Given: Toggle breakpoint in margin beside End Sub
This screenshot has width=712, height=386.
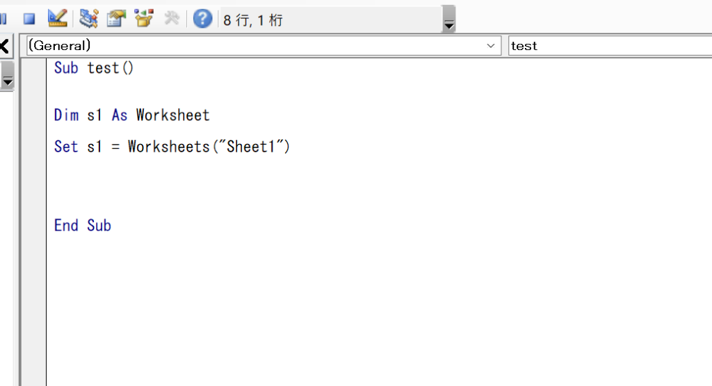Looking at the screenshot, I should click(33, 225).
